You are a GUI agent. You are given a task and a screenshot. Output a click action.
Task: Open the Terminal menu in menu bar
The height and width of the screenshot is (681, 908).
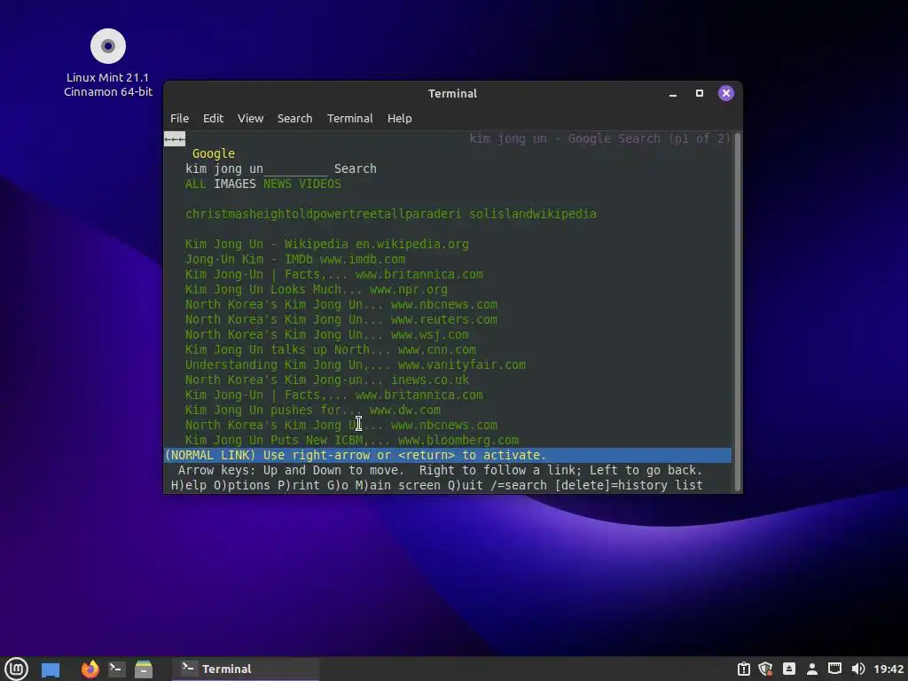pyautogui.click(x=349, y=118)
